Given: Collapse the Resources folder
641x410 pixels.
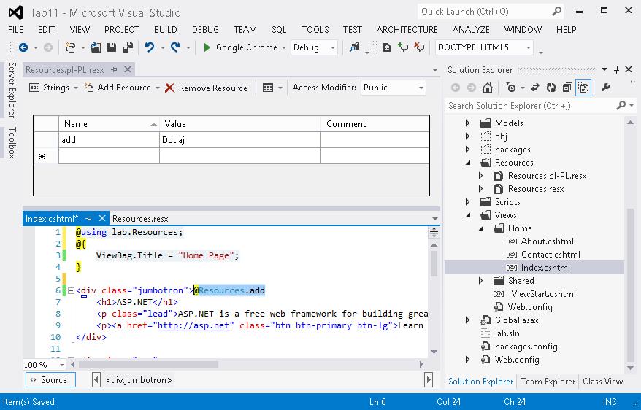Looking at the screenshot, I should 468,163.
